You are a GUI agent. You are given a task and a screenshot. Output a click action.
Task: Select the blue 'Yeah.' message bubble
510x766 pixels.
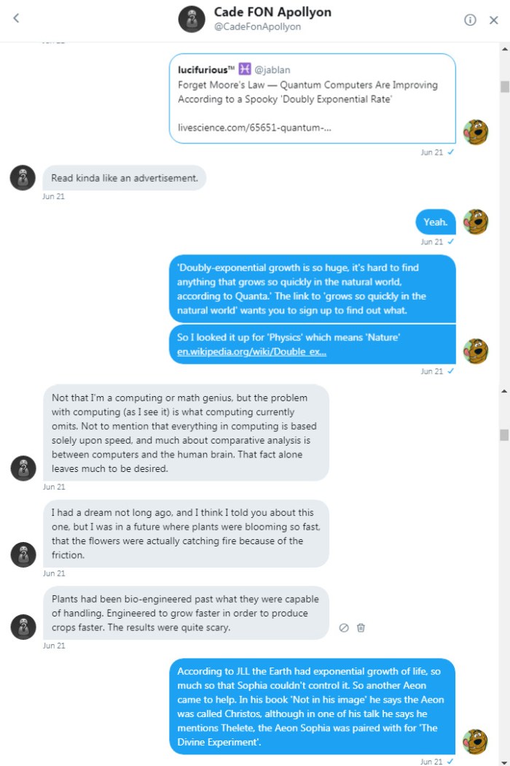click(434, 221)
